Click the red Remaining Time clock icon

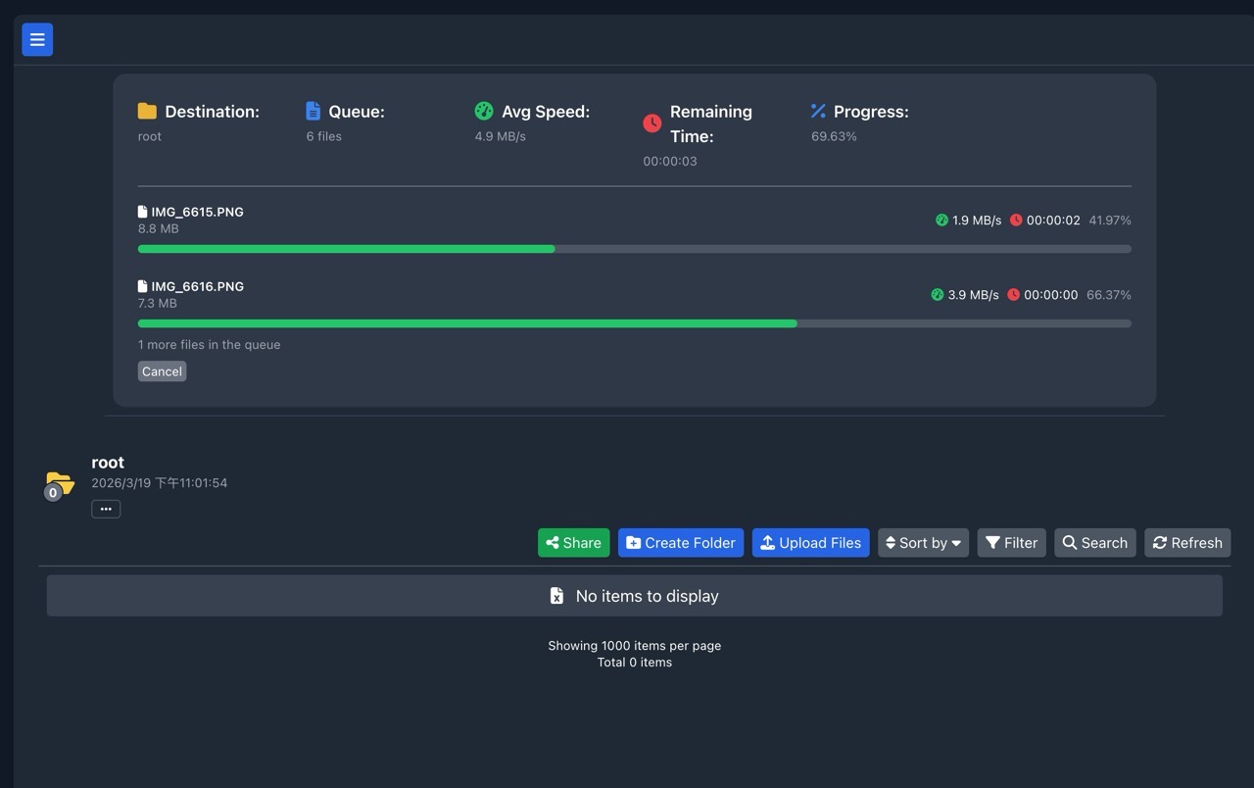[651, 123]
